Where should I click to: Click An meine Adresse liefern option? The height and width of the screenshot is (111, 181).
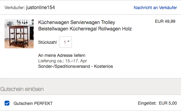62,55
